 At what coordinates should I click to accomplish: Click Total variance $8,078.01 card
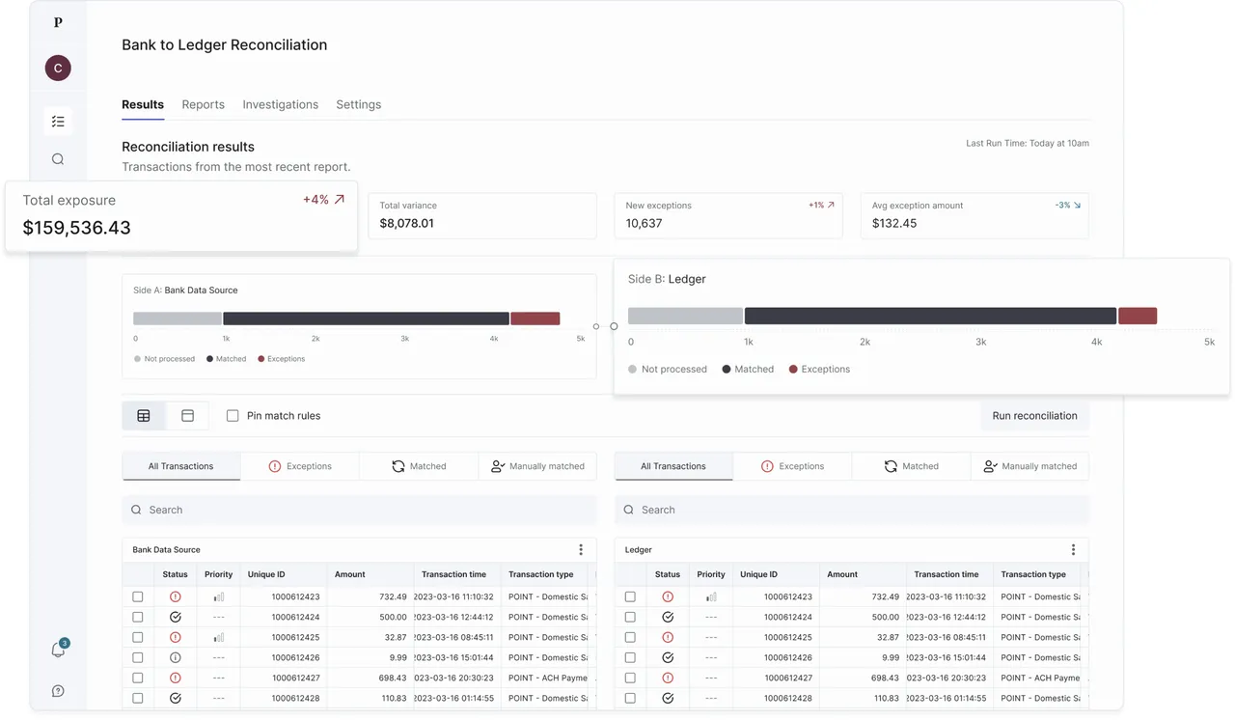481,215
